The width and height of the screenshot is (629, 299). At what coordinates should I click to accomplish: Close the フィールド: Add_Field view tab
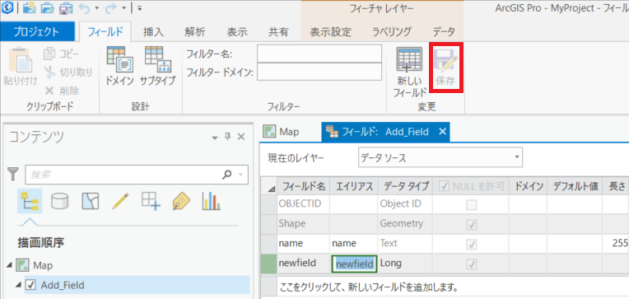pyautogui.click(x=442, y=131)
